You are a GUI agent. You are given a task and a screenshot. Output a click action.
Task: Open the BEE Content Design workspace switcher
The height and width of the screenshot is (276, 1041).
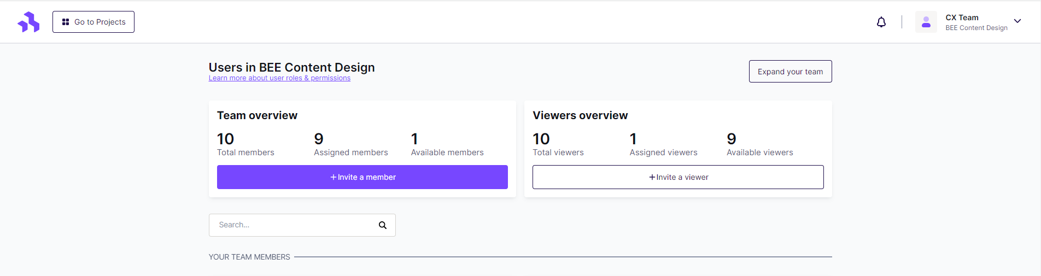976,28
